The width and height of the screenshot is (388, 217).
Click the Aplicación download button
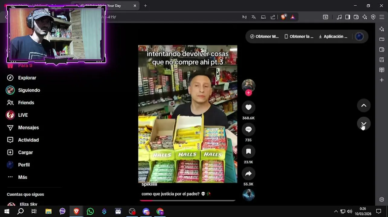pos(333,36)
